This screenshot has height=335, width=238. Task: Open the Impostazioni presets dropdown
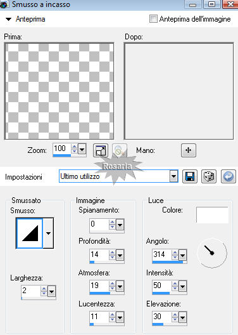click(x=174, y=176)
